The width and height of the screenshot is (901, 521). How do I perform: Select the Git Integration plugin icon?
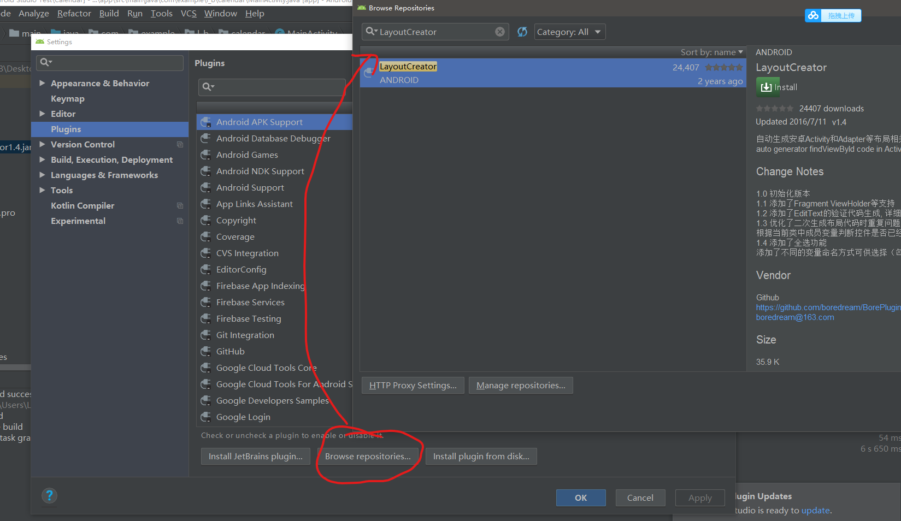click(x=206, y=335)
